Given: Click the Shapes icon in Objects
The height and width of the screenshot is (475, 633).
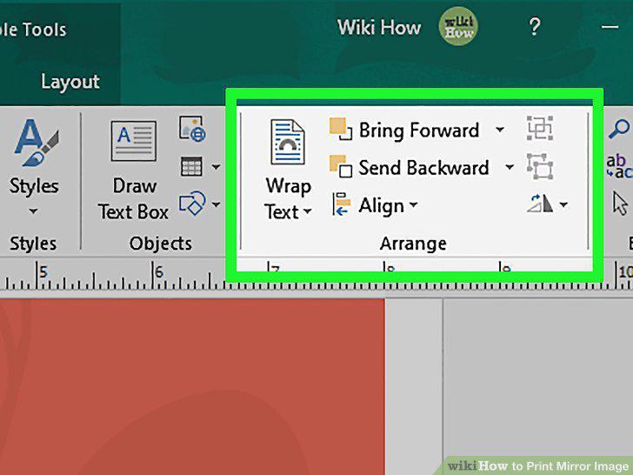Looking at the screenshot, I should pos(192,203).
